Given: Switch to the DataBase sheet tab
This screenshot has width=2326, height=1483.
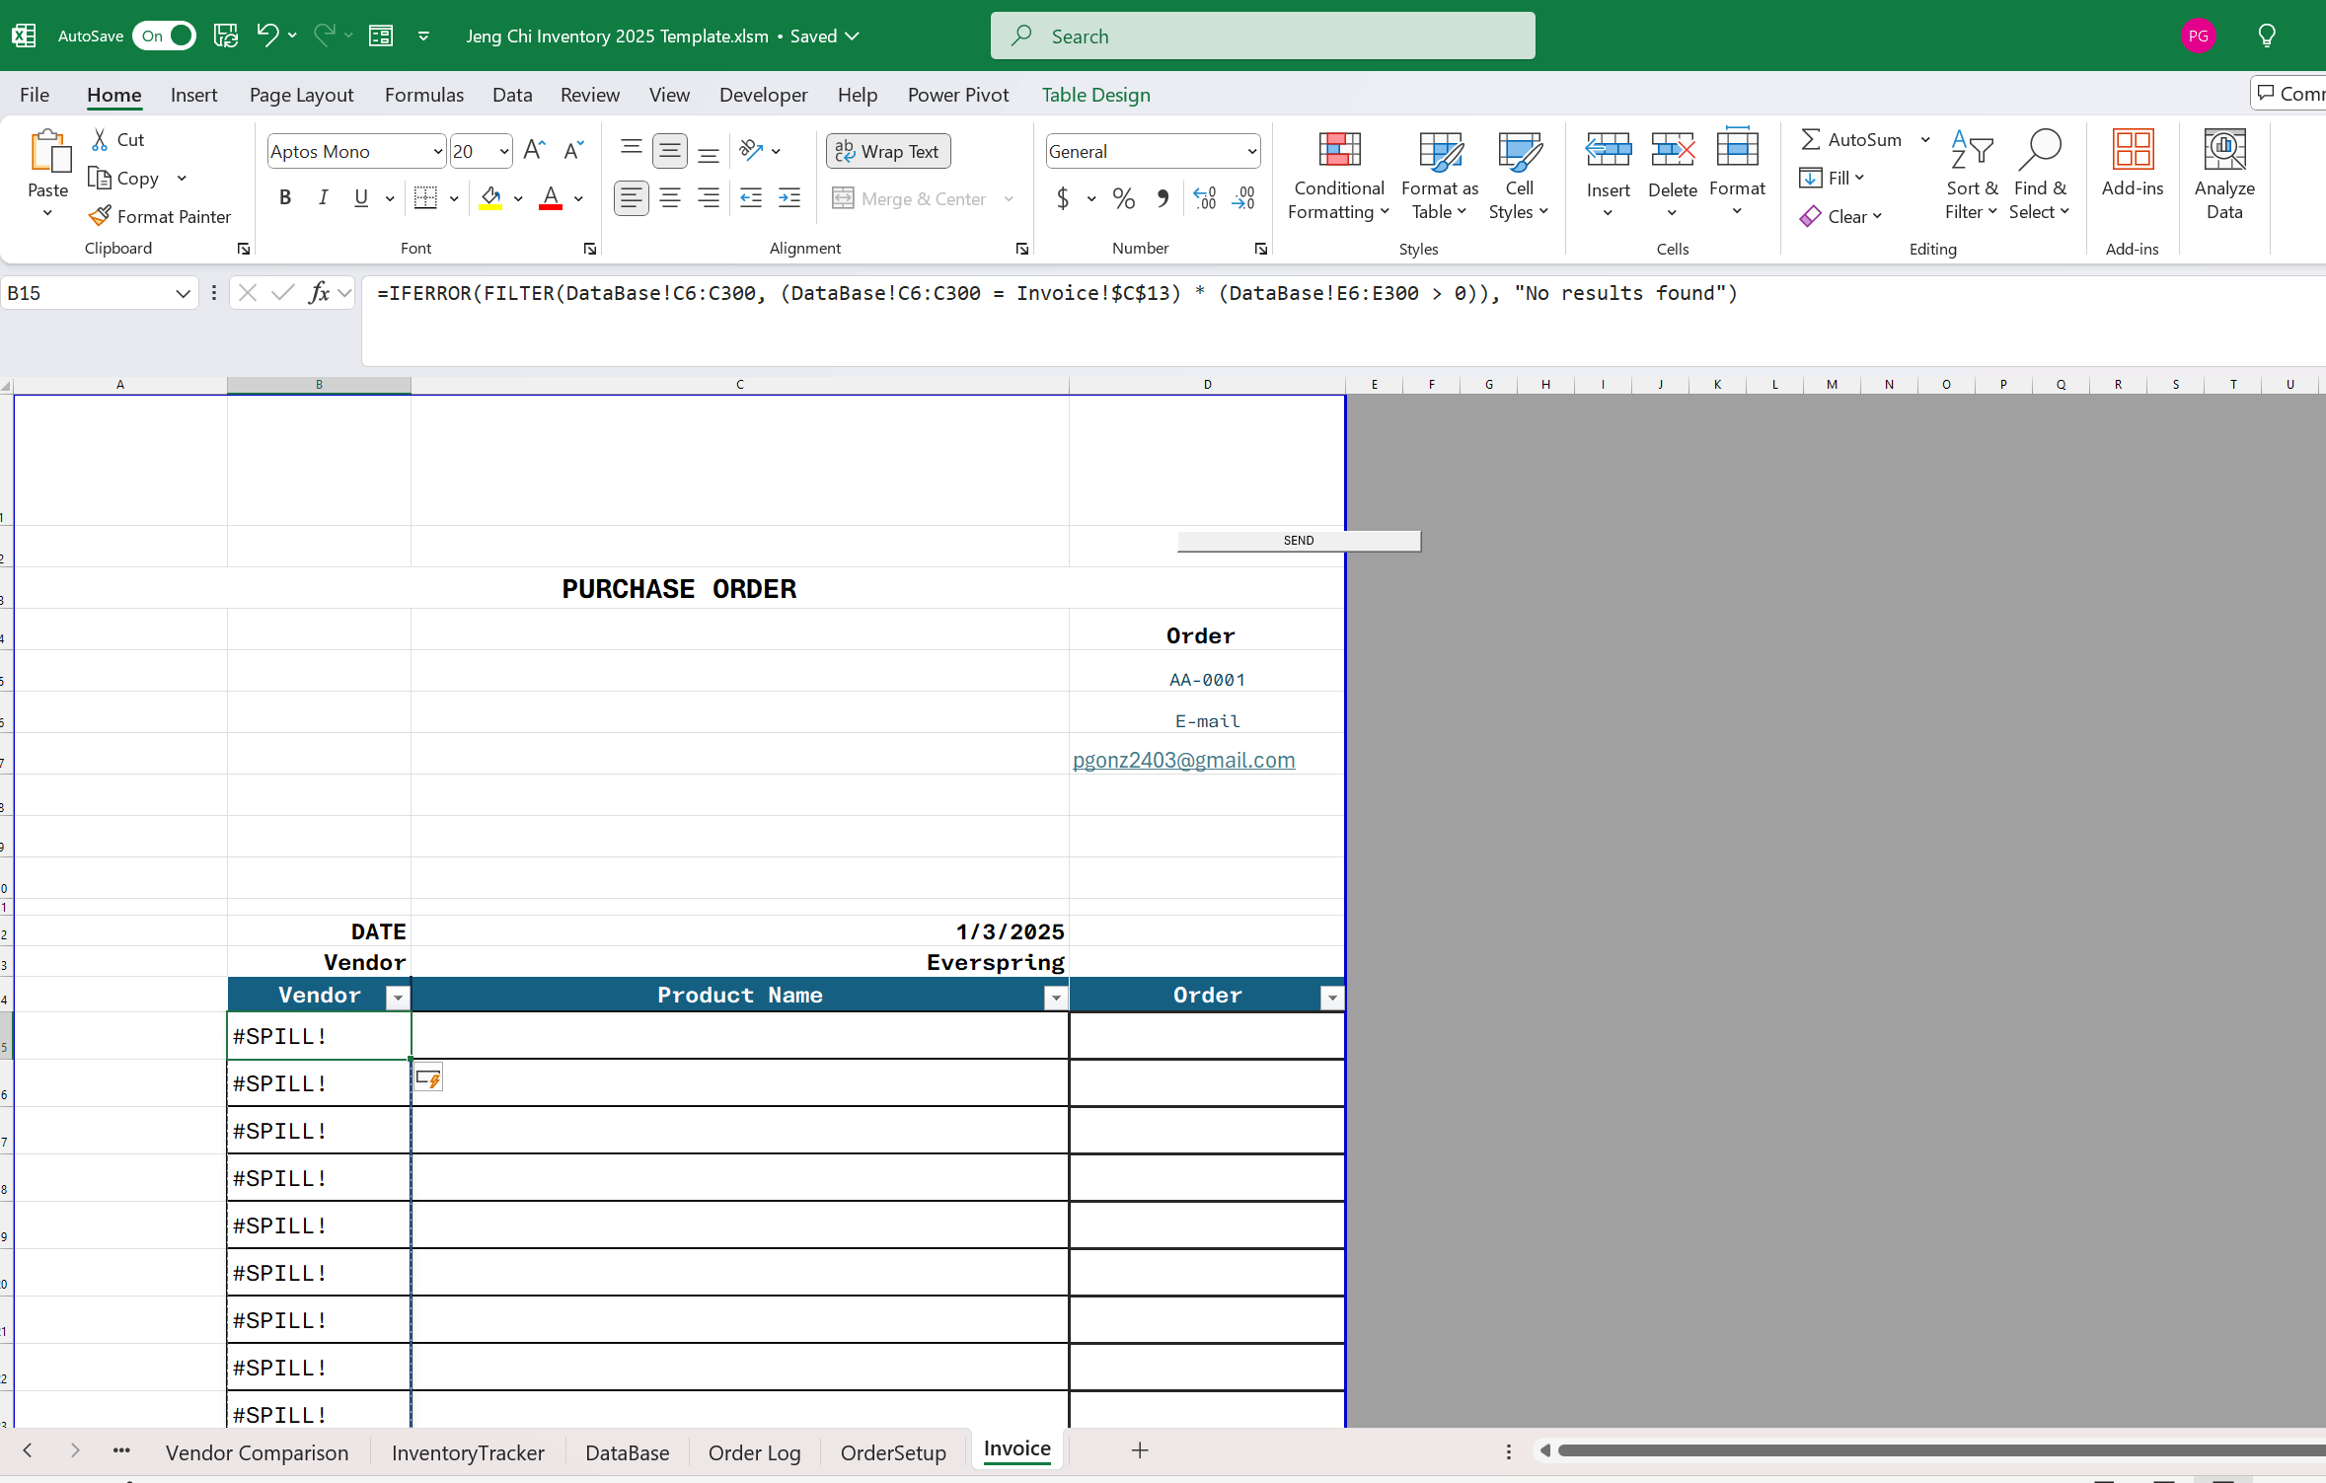Looking at the screenshot, I should [x=627, y=1452].
